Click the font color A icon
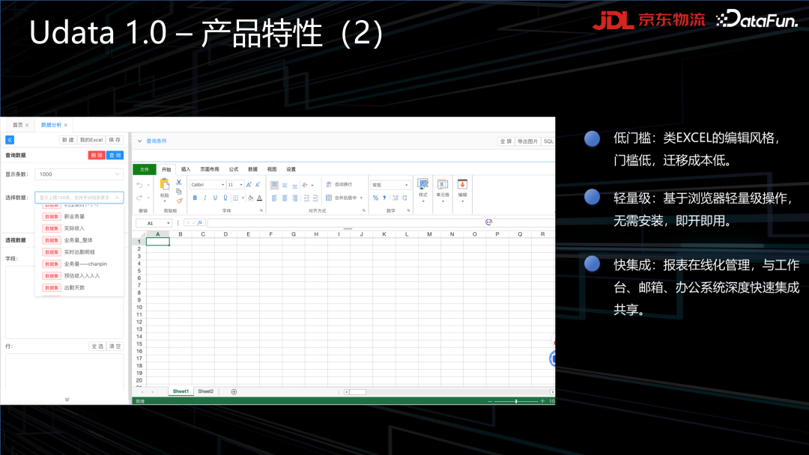Viewport: 809px width, 455px height. (x=259, y=198)
